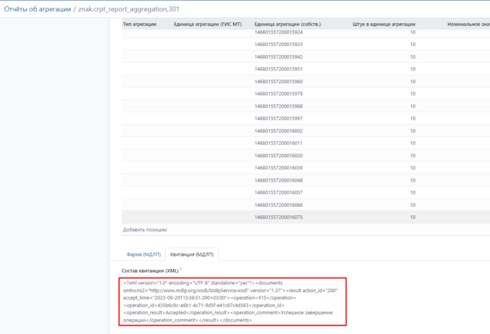
Task: Sort by Тип агрегации column header
Action: tap(139, 23)
